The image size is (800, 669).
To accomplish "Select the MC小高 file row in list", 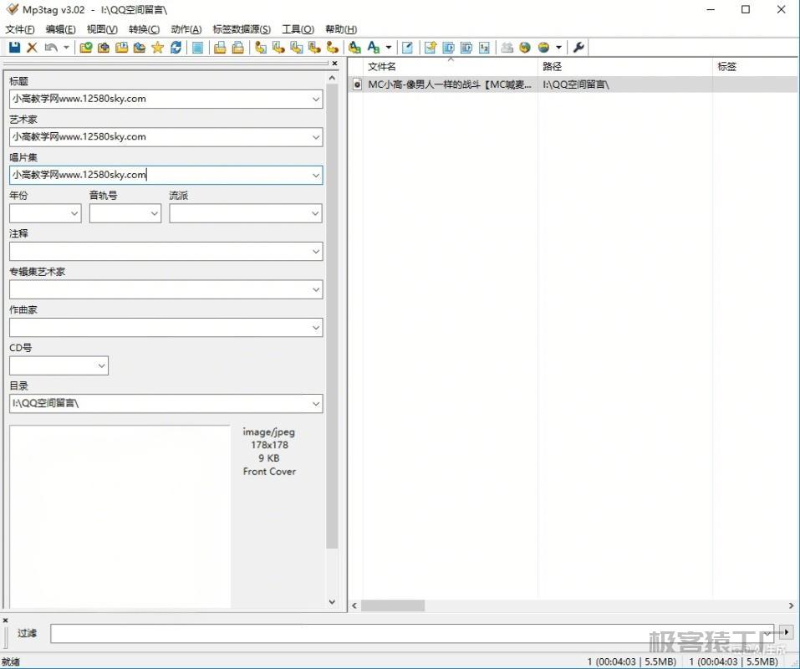I will (450, 84).
